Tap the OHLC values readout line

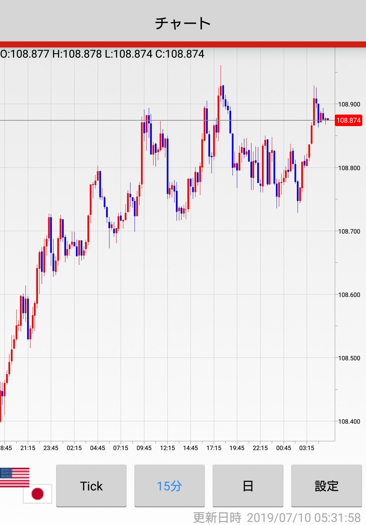click(x=102, y=54)
